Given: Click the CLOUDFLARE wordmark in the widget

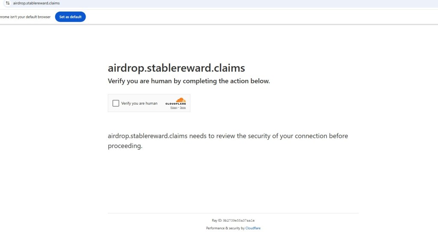Looking at the screenshot, I should pyautogui.click(x=175, y=104).
